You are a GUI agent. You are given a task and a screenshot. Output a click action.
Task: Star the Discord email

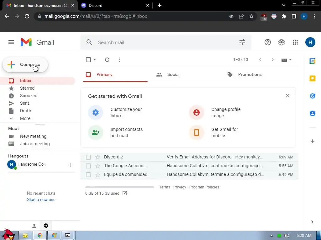point(98,157)
